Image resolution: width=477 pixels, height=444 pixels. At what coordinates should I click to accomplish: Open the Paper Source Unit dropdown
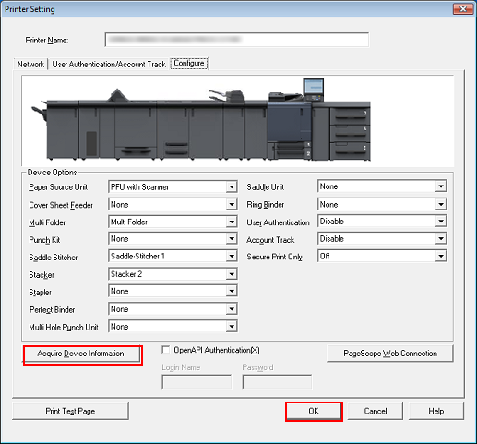click(x=173, y=186)
